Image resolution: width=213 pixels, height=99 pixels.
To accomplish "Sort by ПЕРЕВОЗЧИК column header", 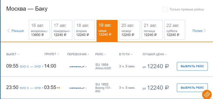I will 78,54.
